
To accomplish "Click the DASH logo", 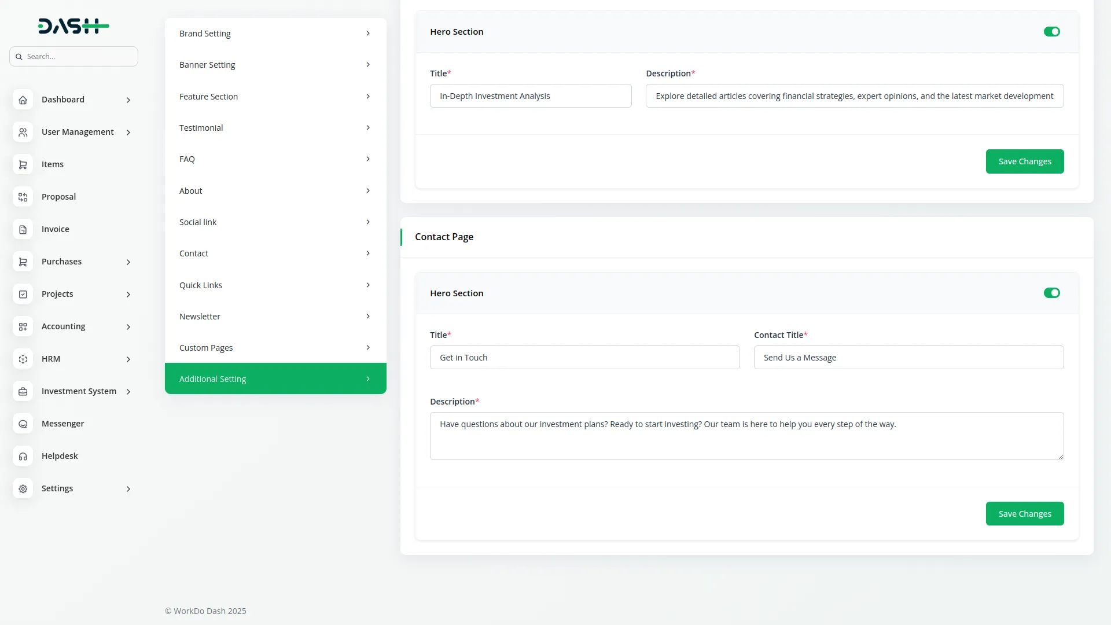I will click(73, 26).
